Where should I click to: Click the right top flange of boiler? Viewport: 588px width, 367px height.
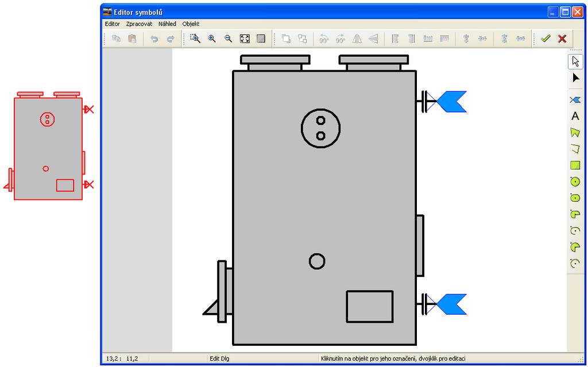click(374, 63)
